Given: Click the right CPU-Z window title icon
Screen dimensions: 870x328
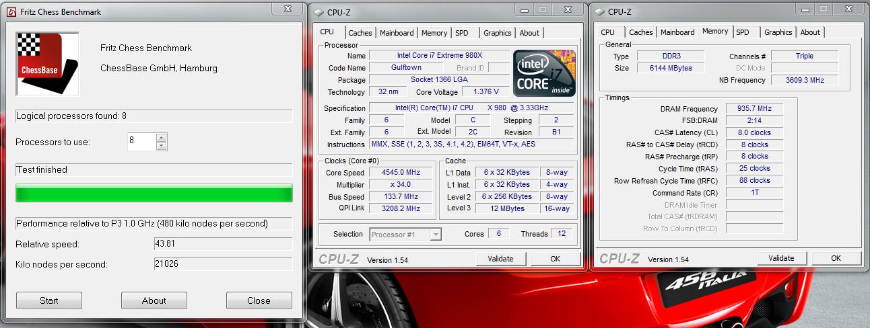Looking at the screenshot, I should pyautogui.click(x=599, y=11).
